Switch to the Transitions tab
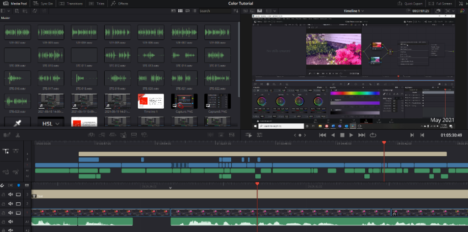Image resolution: width=468 pixels, height=232 pixels. click(x=72, y=4)
